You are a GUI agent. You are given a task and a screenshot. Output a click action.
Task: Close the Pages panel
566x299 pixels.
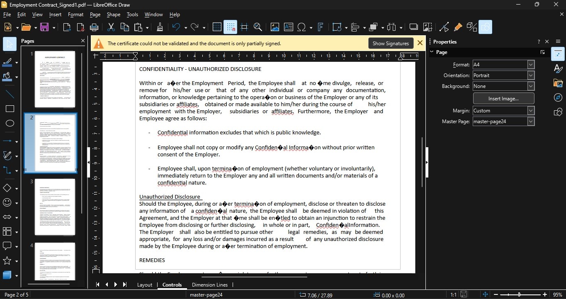pyautogui.click(x=83, y=41)
